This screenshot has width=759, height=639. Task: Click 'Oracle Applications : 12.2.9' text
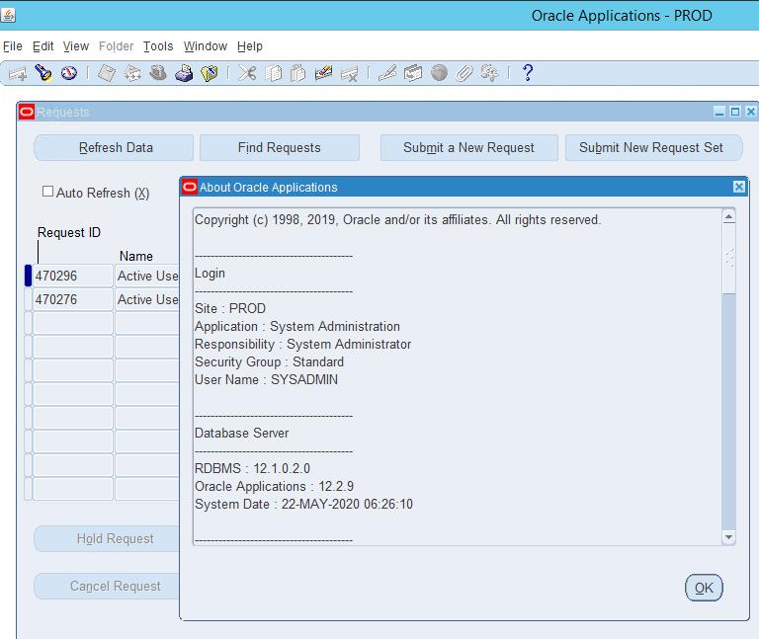tap(275, 486)
